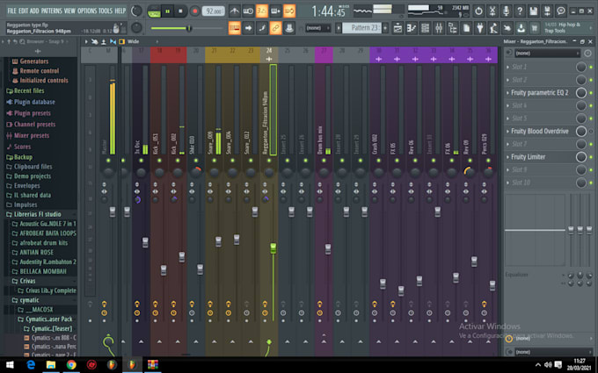Click the step editing arrow icon
This screenshot has width=598, height=373.
[248, 28]
